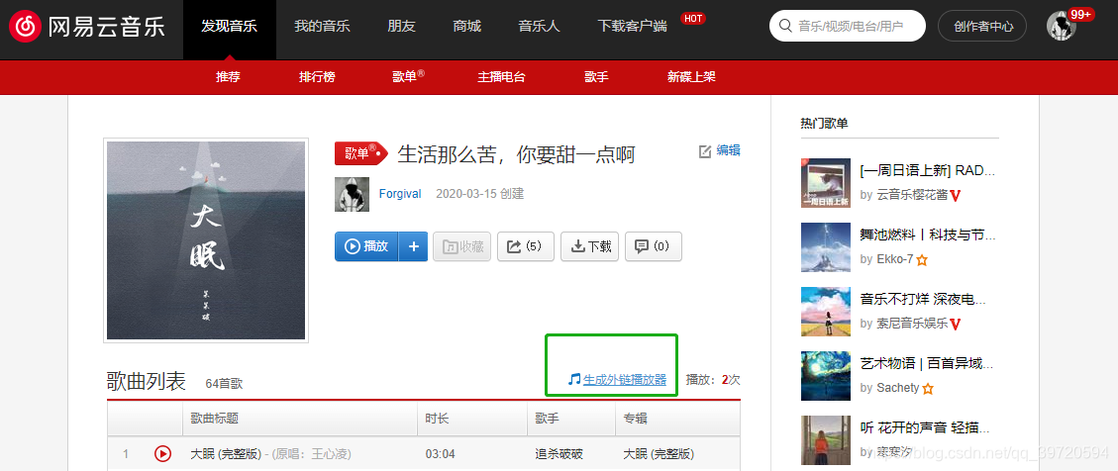The image size is (1118, 471).
Task: Open 听 花开的声音 轻描... playlist thumbnail
Action: (x=826, y=439)
